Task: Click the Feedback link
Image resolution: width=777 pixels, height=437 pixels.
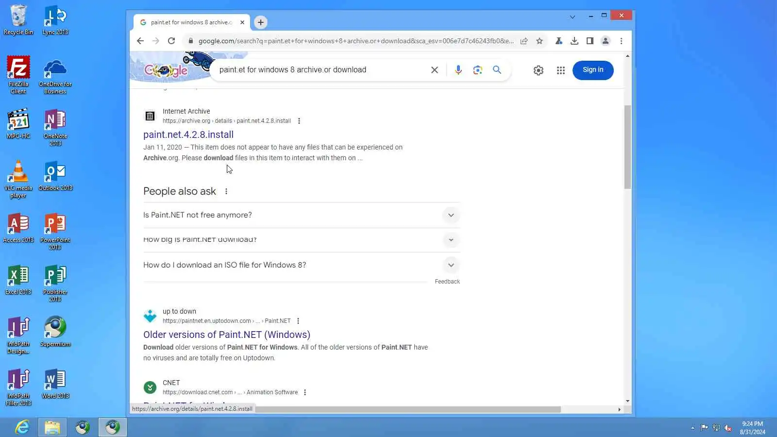Action: 447,282
